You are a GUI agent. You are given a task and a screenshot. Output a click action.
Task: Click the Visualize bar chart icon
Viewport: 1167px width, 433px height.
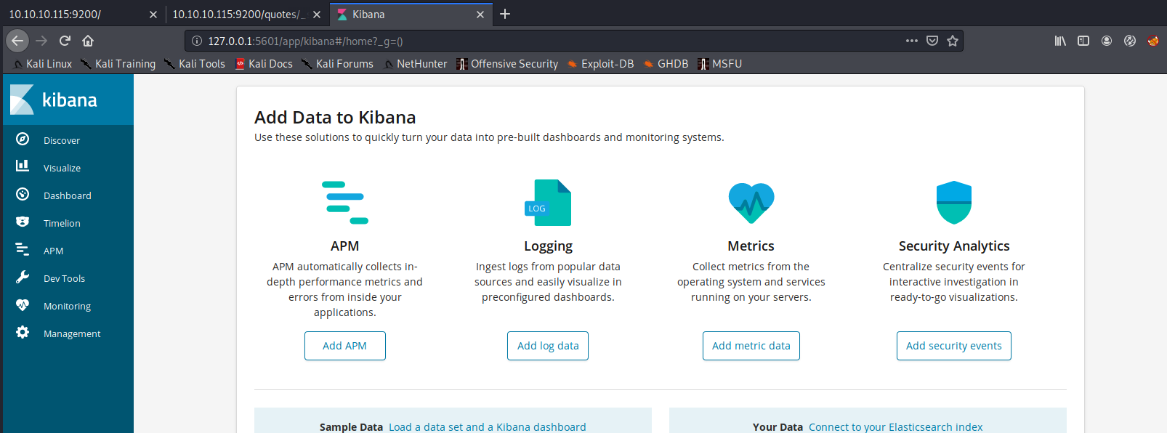pyautogui.click(x=23, y=166)
